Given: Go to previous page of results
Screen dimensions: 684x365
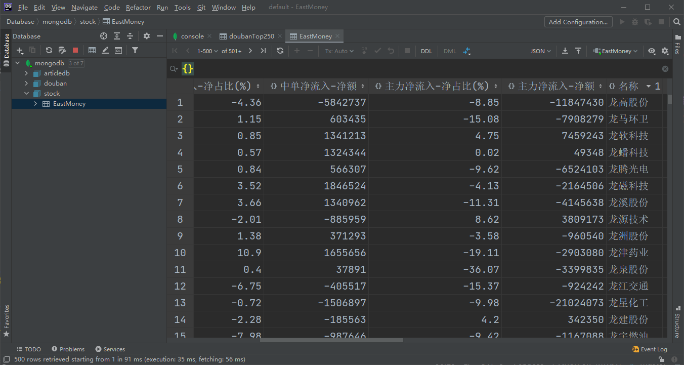Looking at the screenshot, I should point(188,51).
